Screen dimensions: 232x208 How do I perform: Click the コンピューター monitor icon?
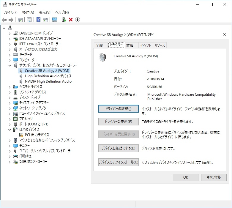coord(15,60)
